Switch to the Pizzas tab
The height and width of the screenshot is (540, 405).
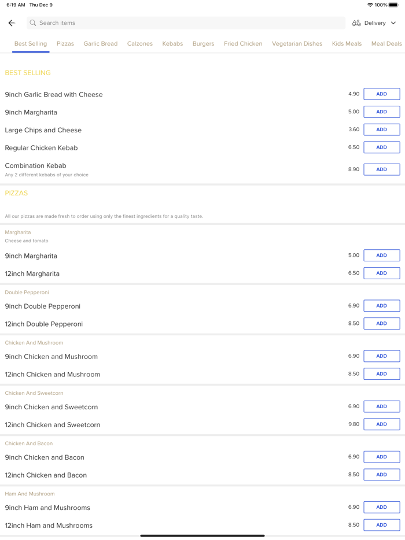pyautogui.click(x=65, y=44)
